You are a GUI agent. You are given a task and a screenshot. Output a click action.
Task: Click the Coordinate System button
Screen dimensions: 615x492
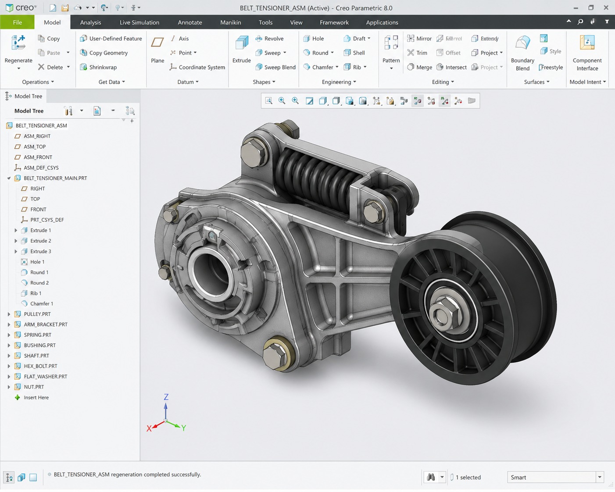point(197,67)
